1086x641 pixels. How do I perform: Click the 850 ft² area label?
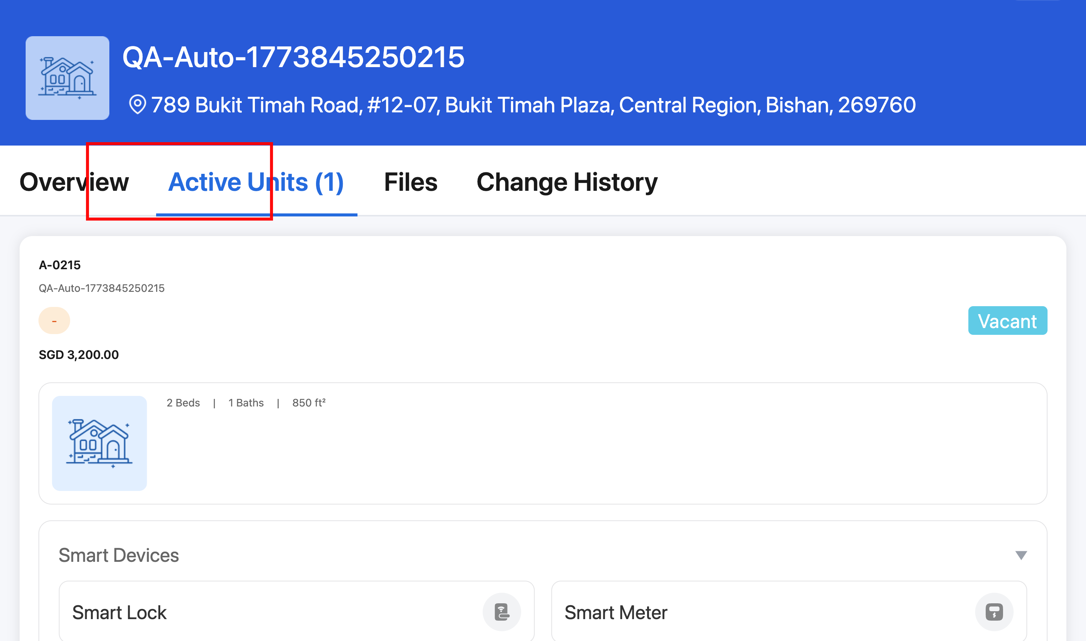[309, 403]
